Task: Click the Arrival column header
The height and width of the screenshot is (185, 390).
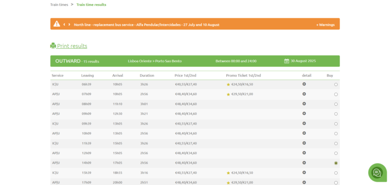Action: click(x=118, y=75)
